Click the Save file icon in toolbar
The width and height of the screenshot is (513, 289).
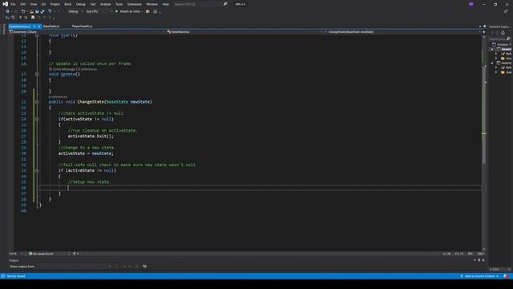pyautogui.click(x=37, y=11)
